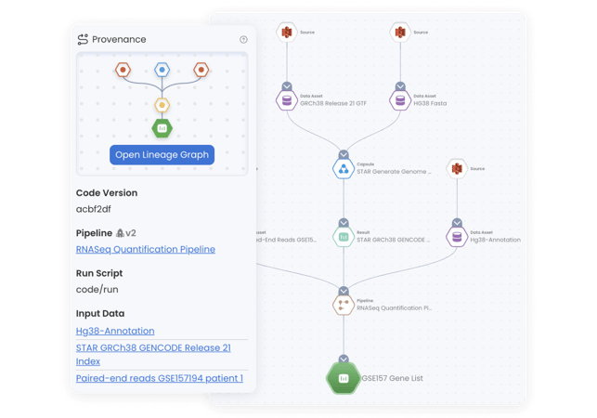Select the RNASeq Quantification pipeline node
Image resolution: width=597 pixels, height=418 pixels.
click(x=344, y=305)
